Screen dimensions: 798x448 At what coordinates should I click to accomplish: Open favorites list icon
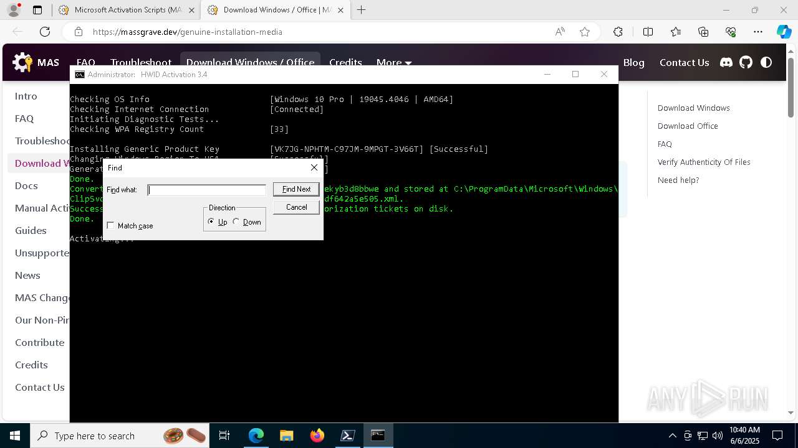click(676, 32)
